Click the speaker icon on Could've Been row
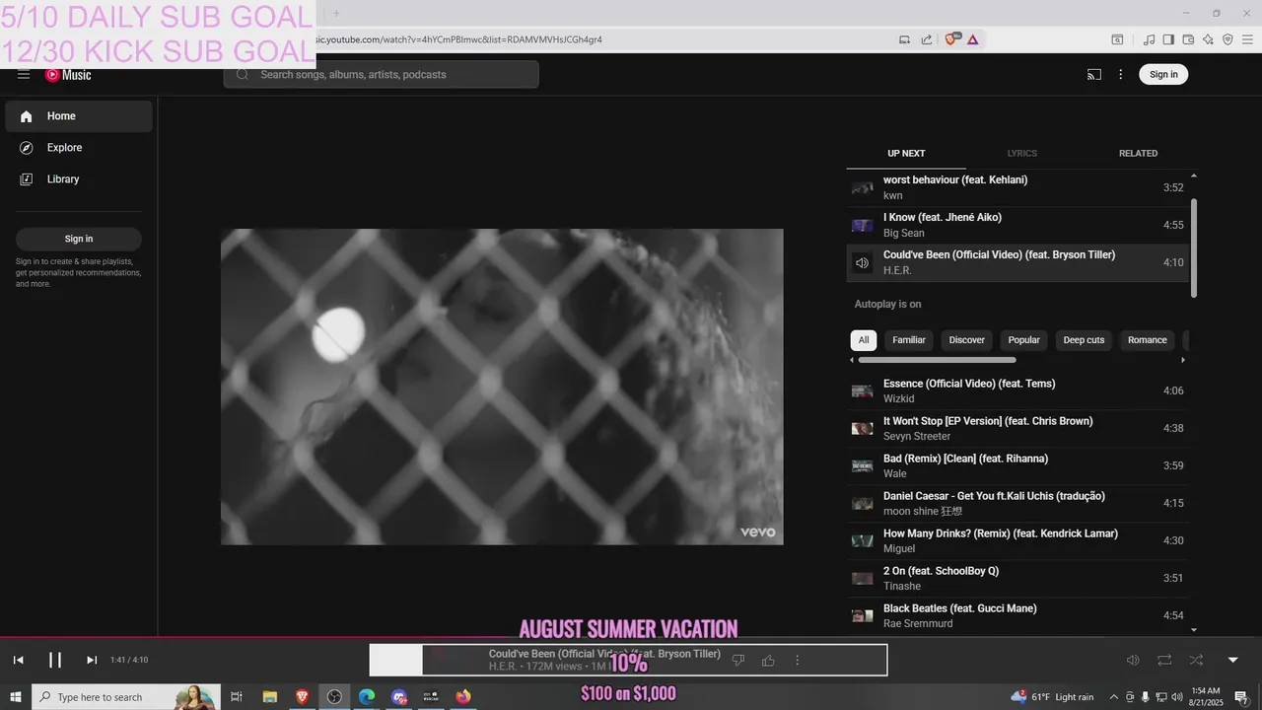Viewport: 1262px width, 710px height. pos(862,263)
